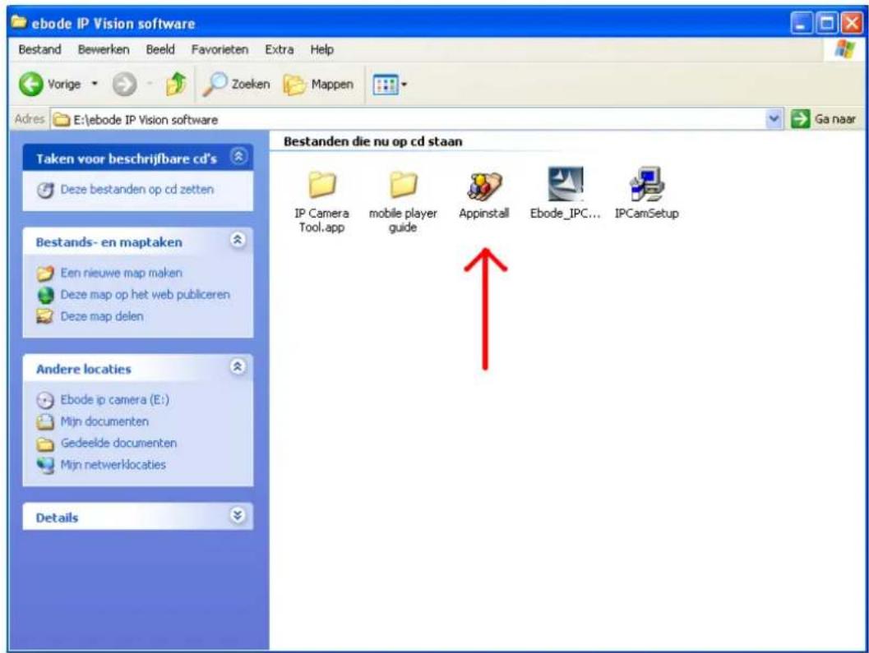Click Deze bestanden op cd zetten
This screenshot has width=869, height=653.
(x=137, y=190)
